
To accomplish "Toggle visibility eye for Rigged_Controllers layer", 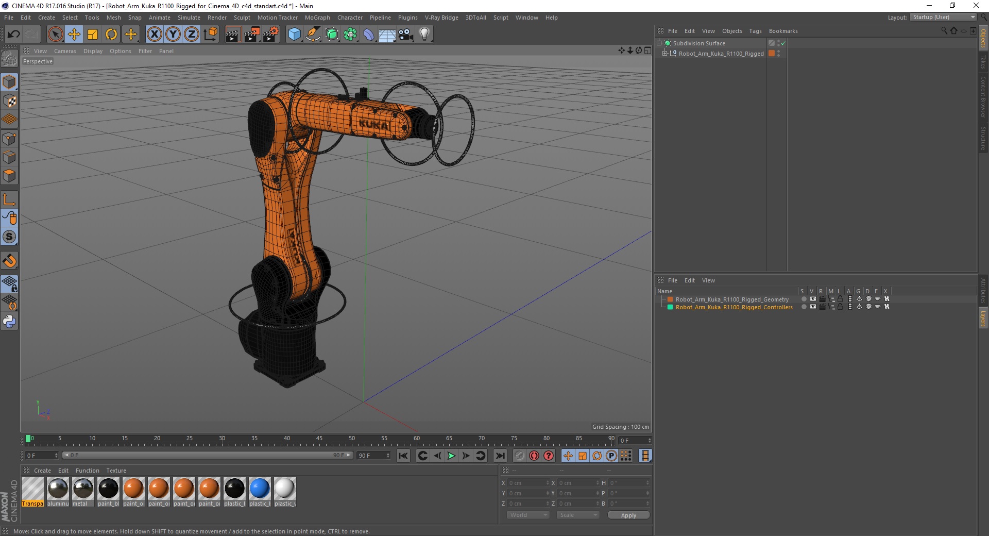I will [x=813, y=307].
